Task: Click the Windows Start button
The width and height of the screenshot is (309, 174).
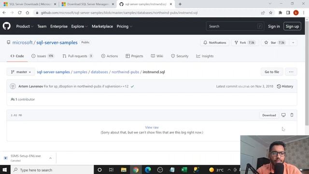Action: [5, 170]
